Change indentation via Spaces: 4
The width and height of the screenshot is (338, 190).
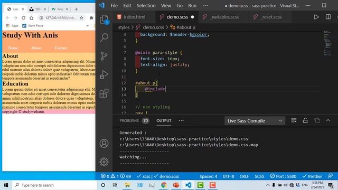click(x=208, y=176)
